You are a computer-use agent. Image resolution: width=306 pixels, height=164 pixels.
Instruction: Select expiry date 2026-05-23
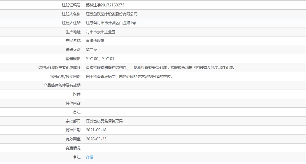(x=96, y=139)
